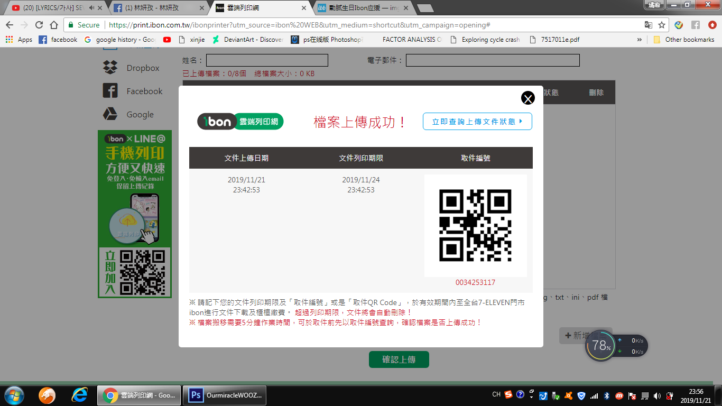722x406 pixels.
Task: Go back to previous page
Action: point(10,25)
